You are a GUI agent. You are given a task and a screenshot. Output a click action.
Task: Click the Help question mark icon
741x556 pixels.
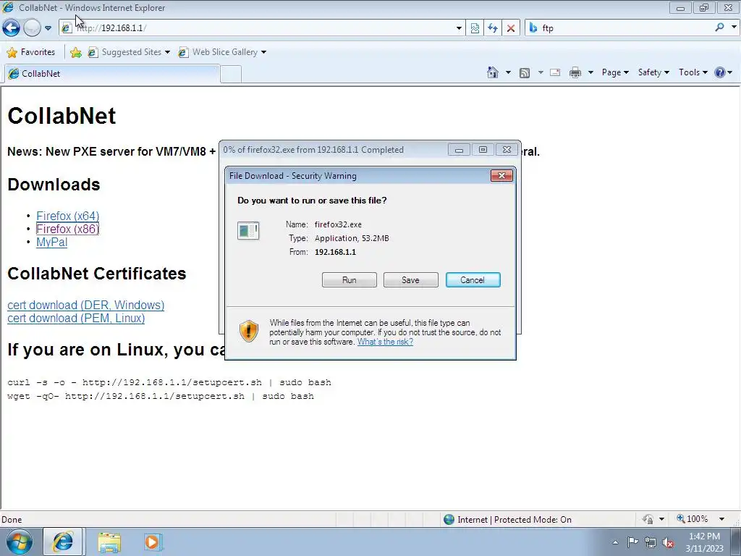point(720,72)
